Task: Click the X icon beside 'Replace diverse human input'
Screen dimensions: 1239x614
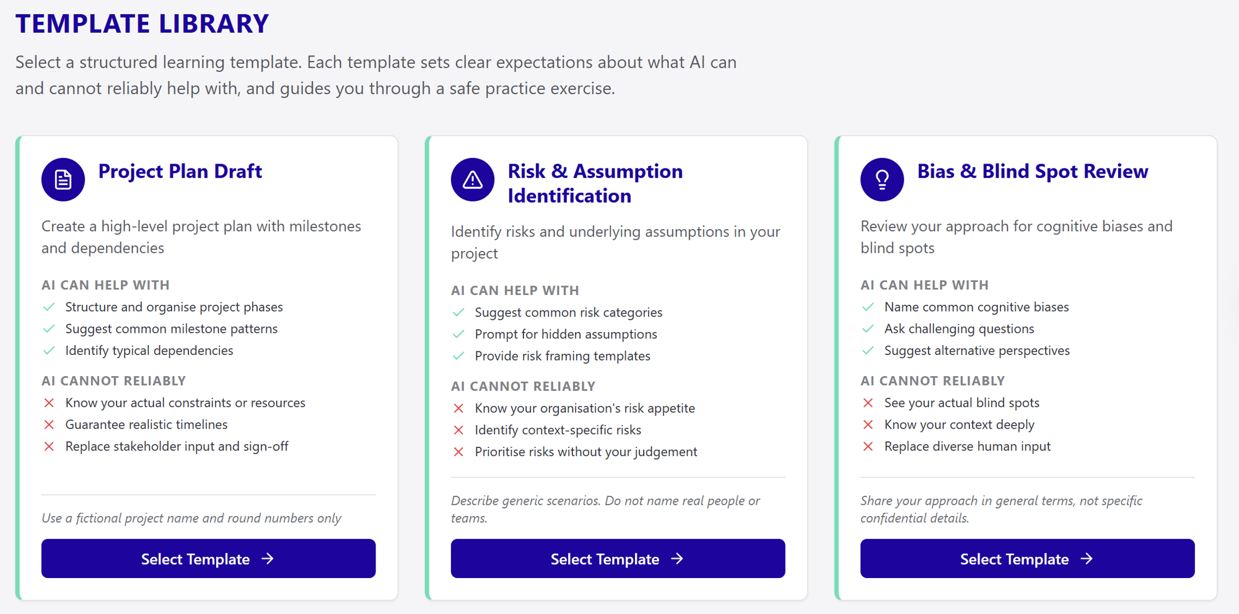Action: [869, 447]
